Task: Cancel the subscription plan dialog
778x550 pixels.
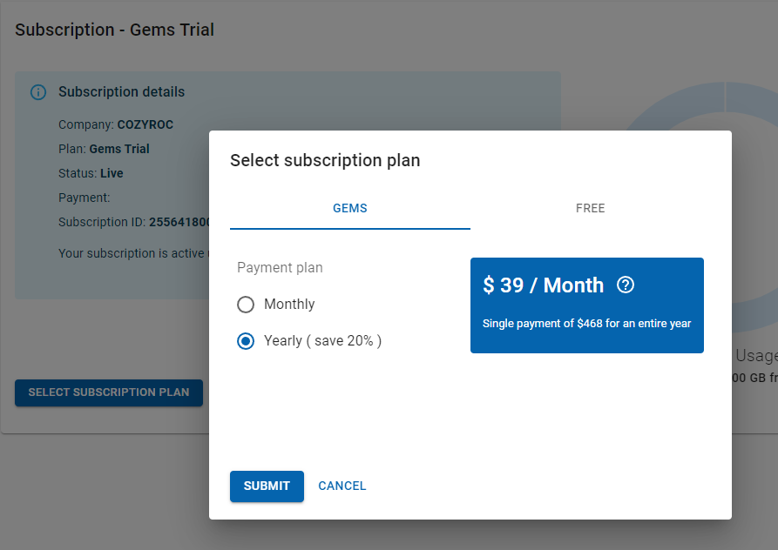Action: (x=342, y=486)
